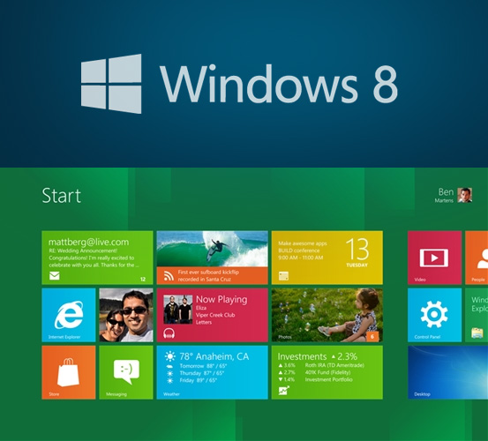Open the People tile
Viewport: 488px width, 441px height.
tap(477, 258)
